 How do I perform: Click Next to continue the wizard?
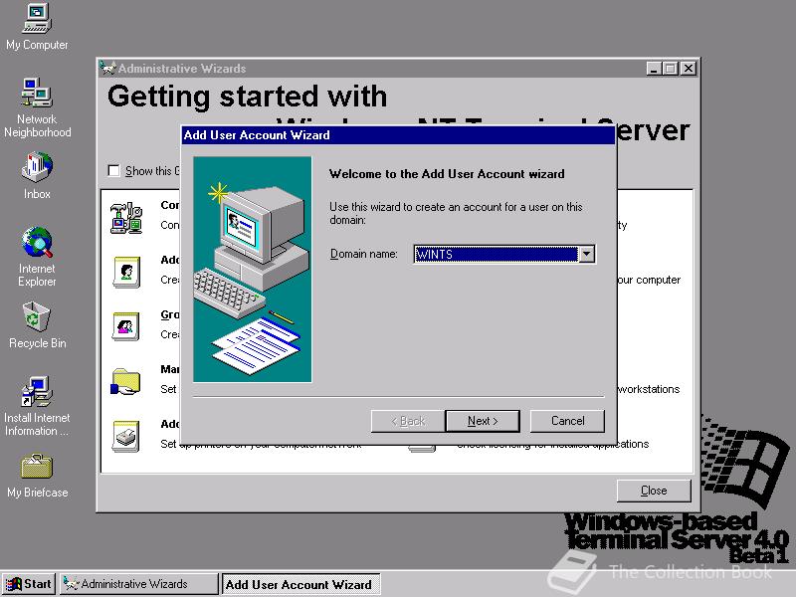483,421
